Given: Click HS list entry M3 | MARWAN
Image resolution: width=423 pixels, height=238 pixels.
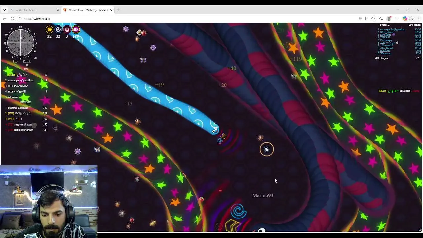Looking at the screenshot, I should [x=18, y=86].
